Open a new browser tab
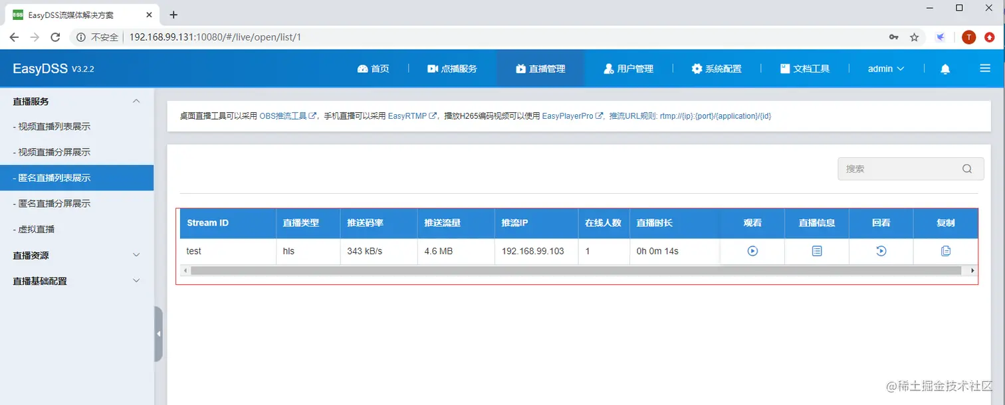The height and width of the screenshot is (405, 1005). pos(173,14)
